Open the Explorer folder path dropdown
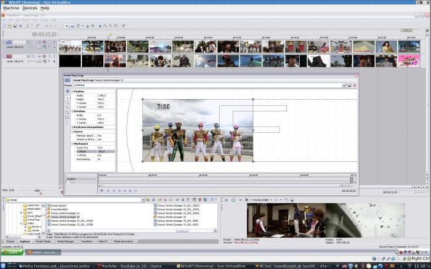The height and width of the screenshot is (269, 431). (143, 200)
